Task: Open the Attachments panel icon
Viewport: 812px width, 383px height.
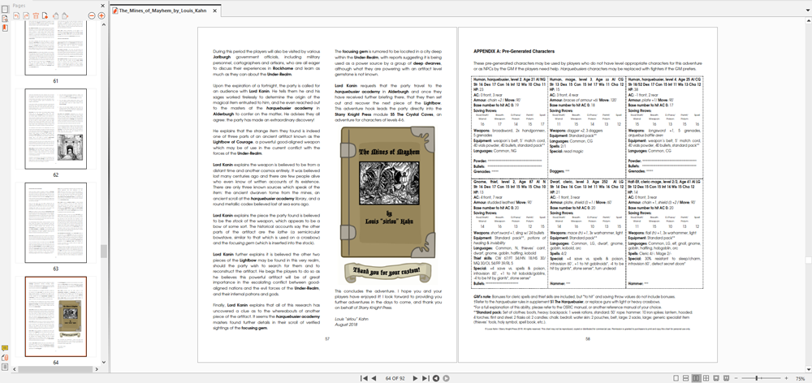Action: pos(5,357)
